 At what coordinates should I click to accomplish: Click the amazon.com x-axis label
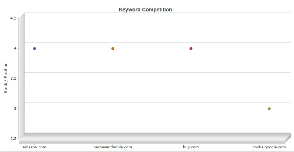point(34,147)
